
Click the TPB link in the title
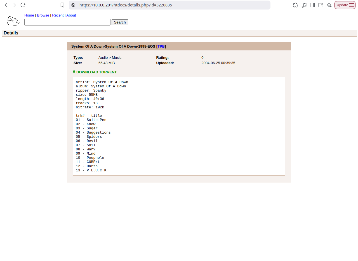tap(161, 46)
